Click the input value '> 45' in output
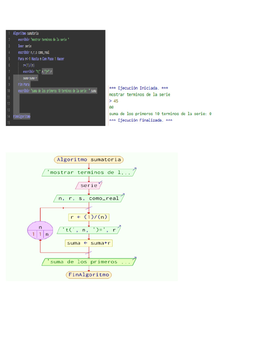Screen dimensions: 253x337 pos(114,101)
